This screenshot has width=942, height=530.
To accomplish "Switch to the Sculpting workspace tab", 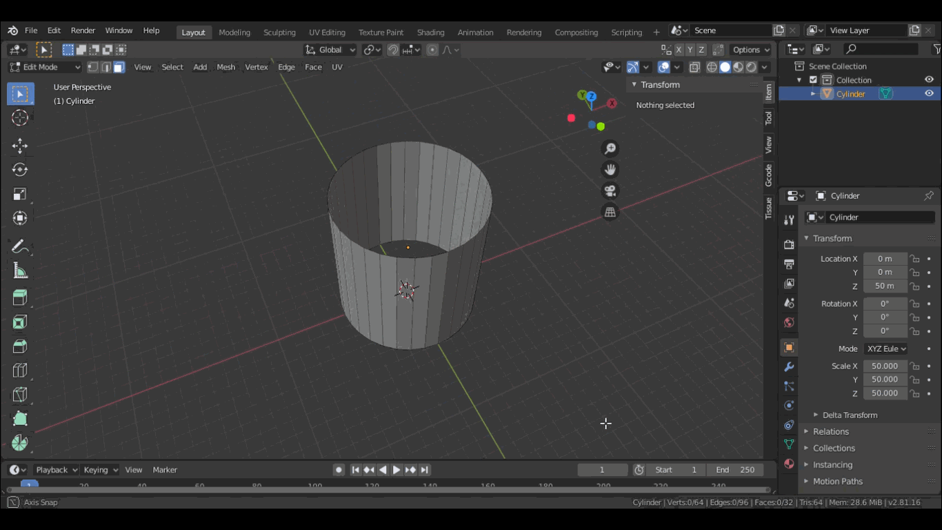I will coord(279,32).
